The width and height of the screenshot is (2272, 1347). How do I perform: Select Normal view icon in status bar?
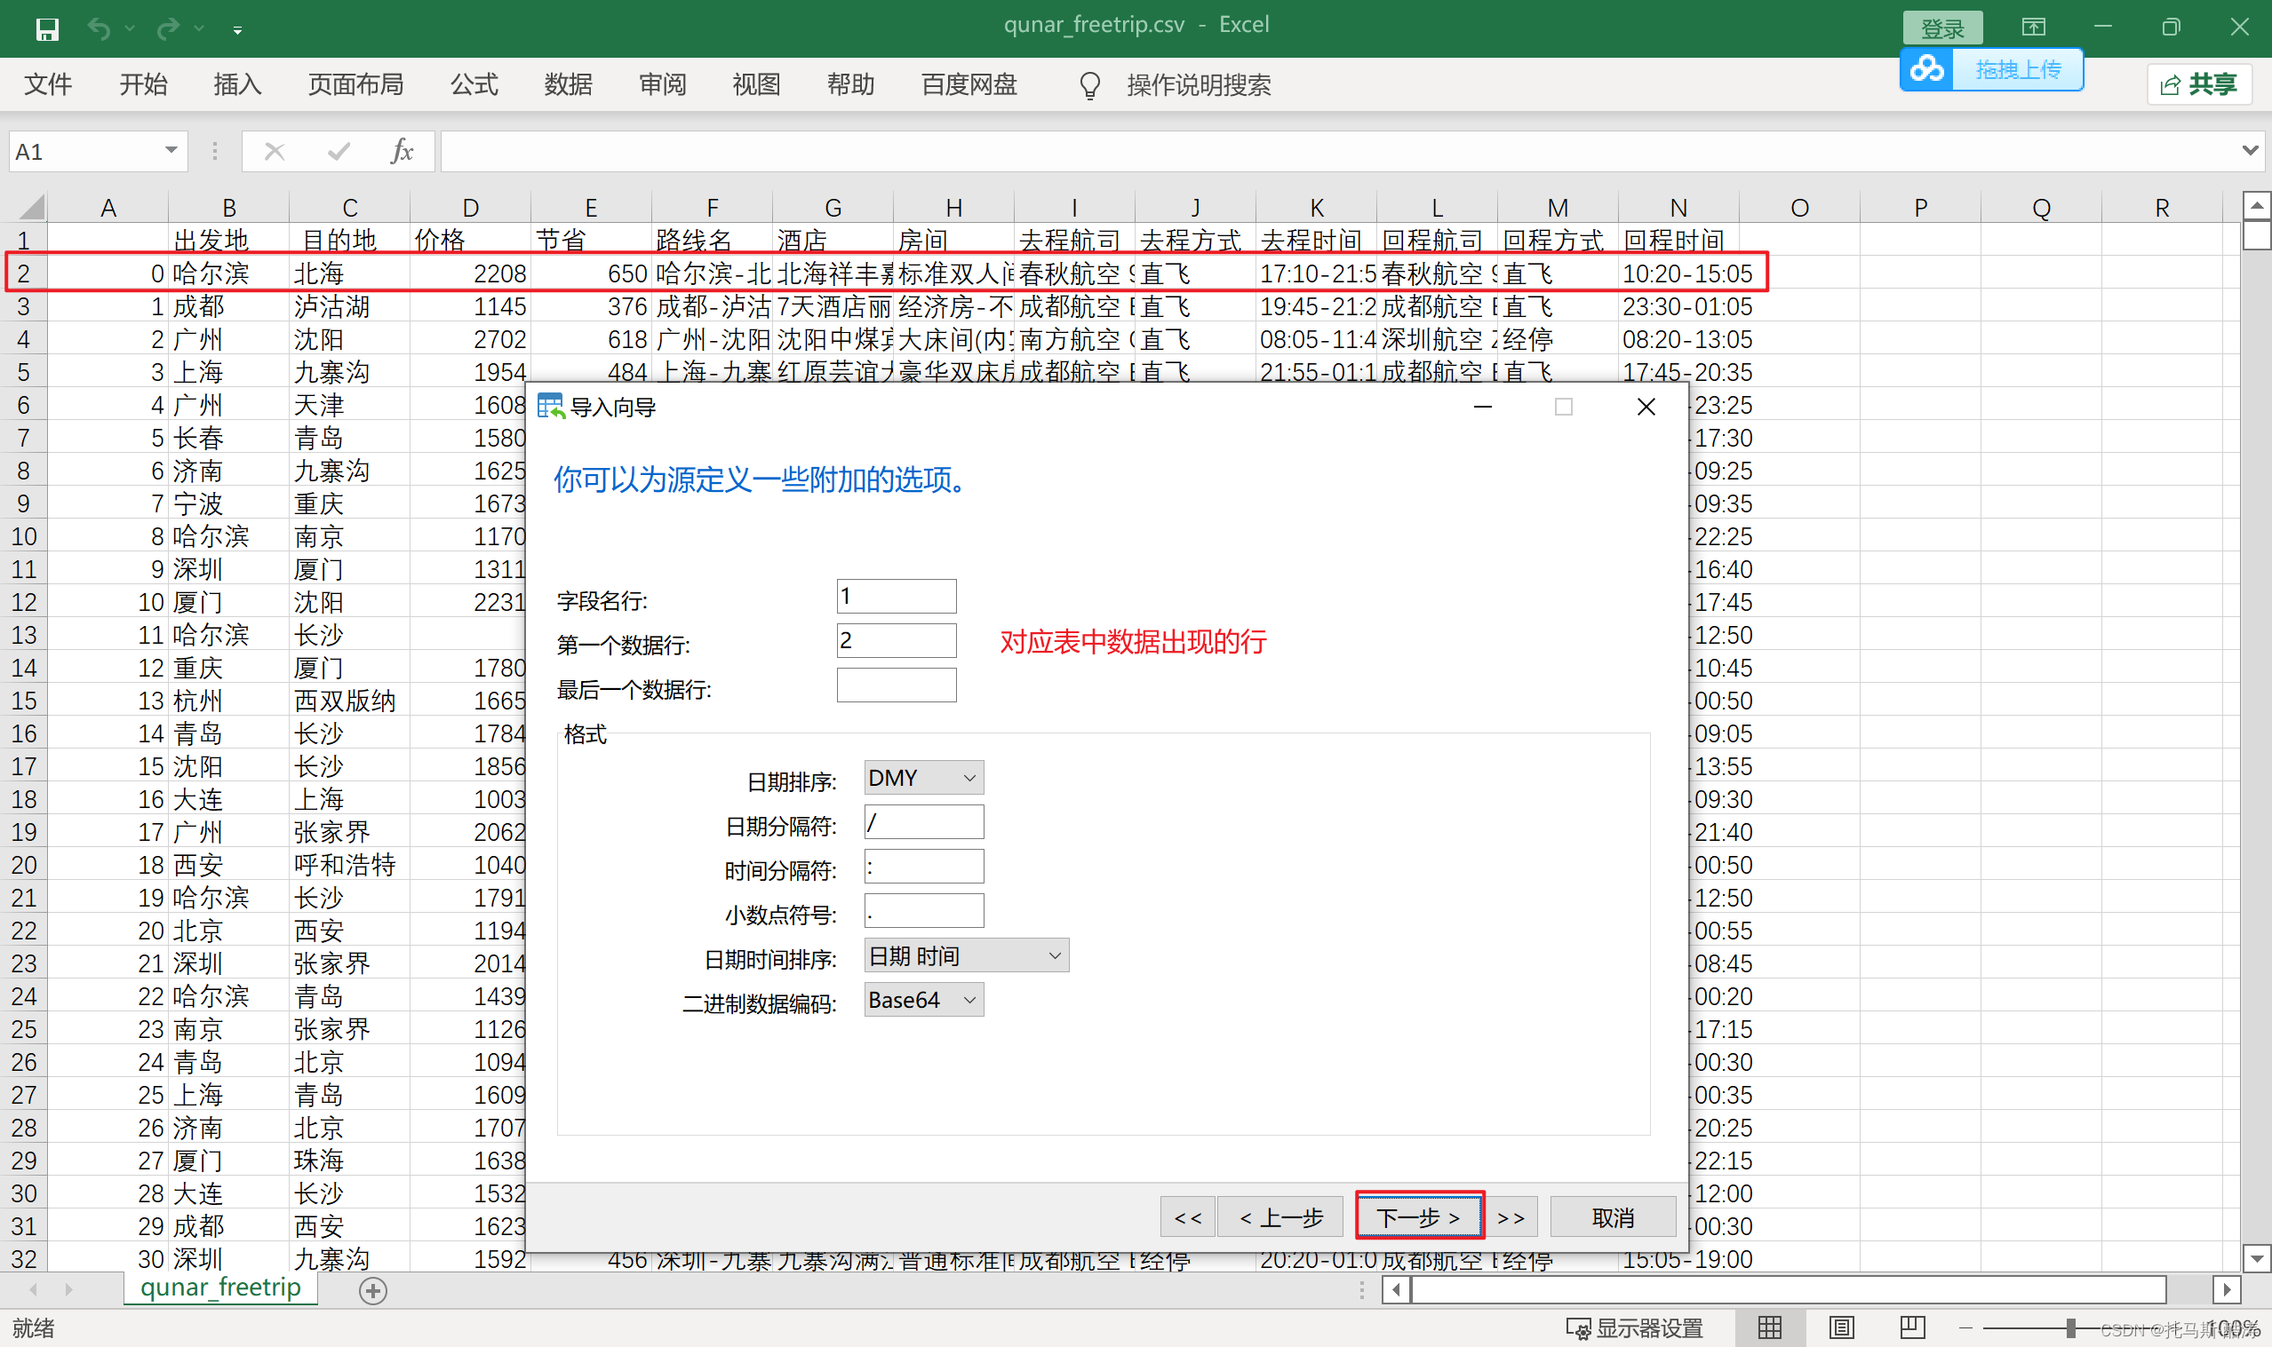tap(1769, 1327)
